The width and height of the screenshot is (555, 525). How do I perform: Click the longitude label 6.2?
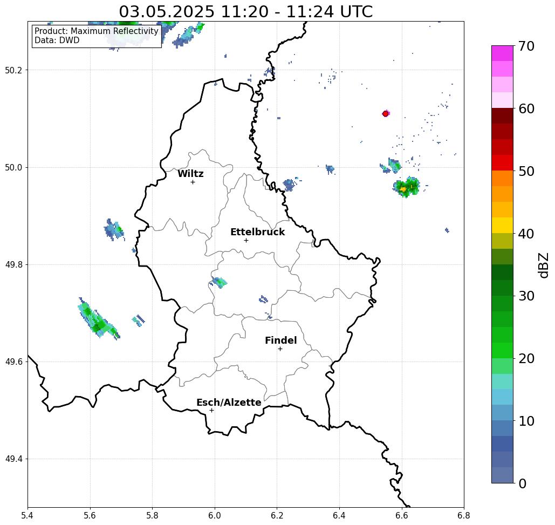click(x=277, y=515)
